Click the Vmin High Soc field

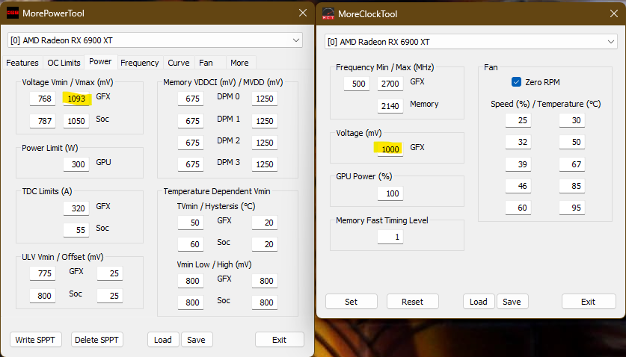[x=265, y=302]
